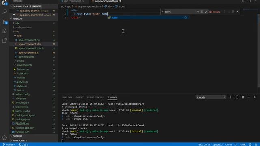This screenshot has height=146, width=260.
Task: Expand the NPM SCRIPTS section
Action: point(20,140)
